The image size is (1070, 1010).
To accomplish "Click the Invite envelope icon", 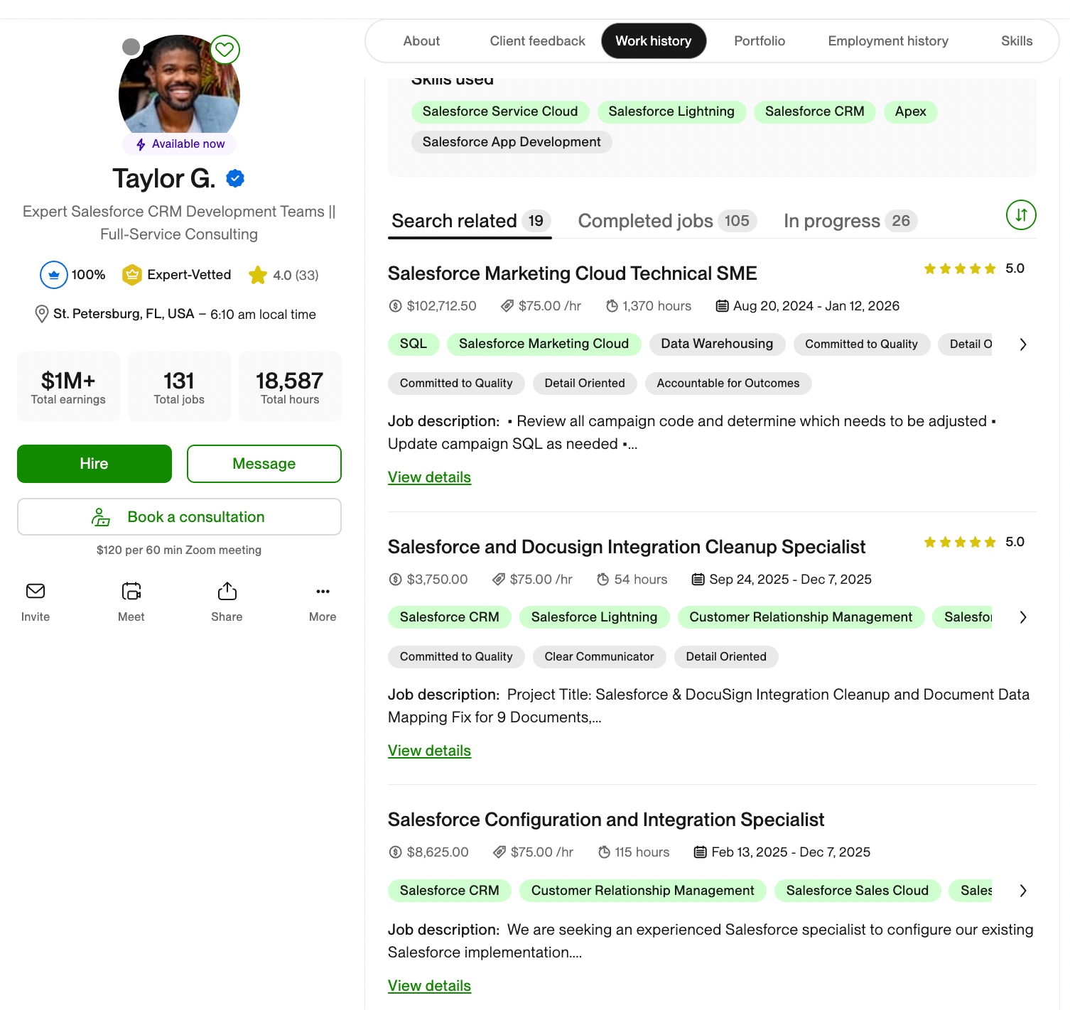I will [x=36, y=591].
